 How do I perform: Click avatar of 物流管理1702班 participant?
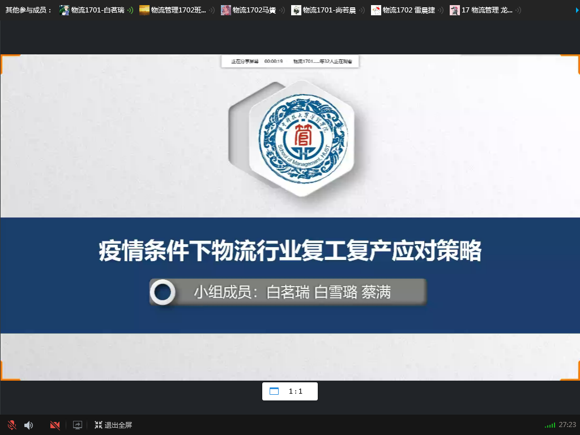pyautogui.click(x=144, y=10)
